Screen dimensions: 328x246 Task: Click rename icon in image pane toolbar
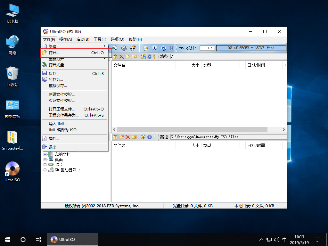tap(134, 56)
